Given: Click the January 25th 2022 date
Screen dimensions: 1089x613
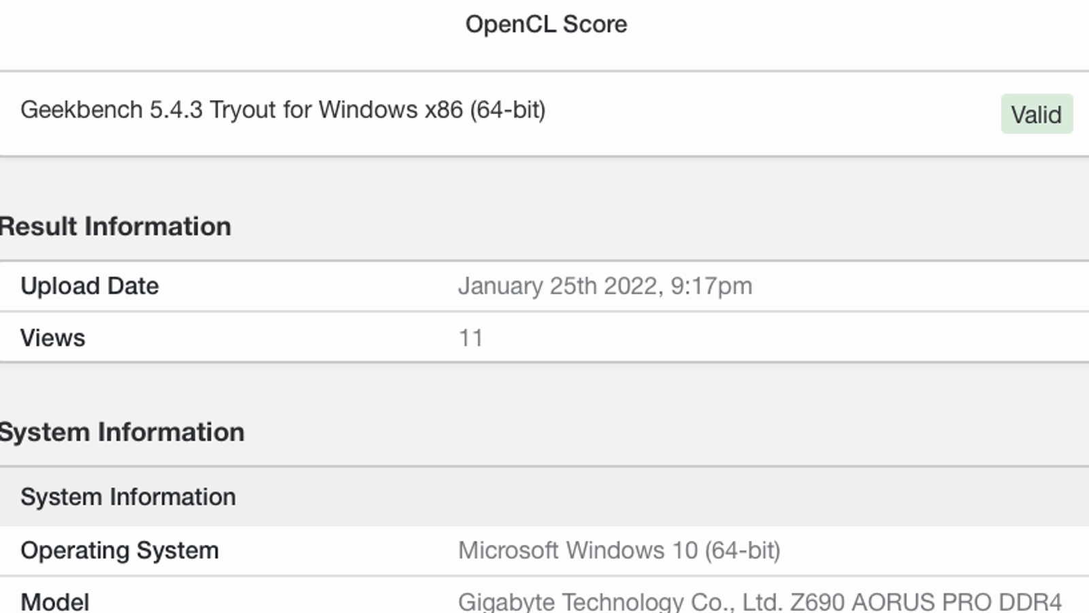Looking at the screenshot, I should (x=558, y=286).
